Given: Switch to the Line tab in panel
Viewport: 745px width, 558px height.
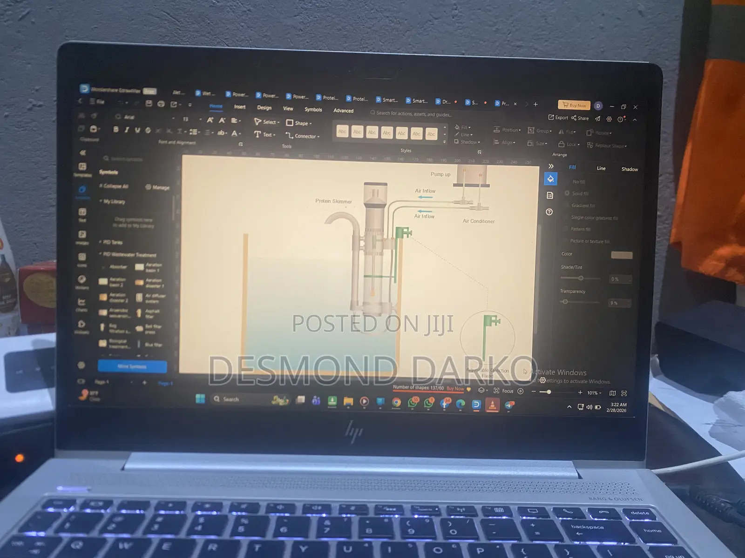Looking at the screenshot, I should (601, 168).
